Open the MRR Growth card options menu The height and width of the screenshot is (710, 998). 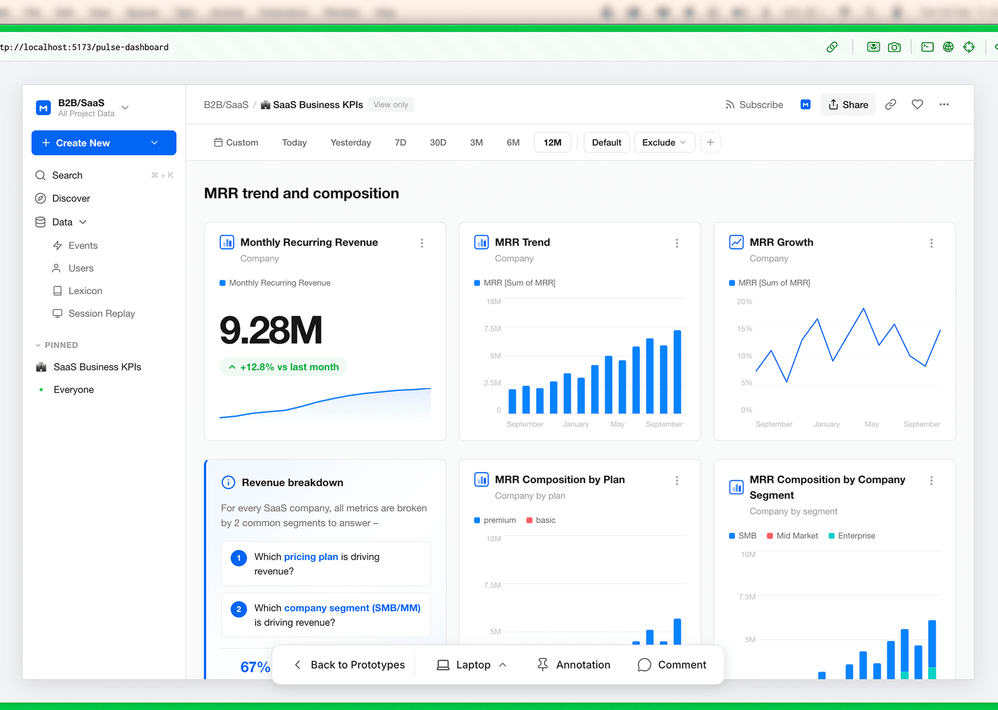(x=931, y=243)
